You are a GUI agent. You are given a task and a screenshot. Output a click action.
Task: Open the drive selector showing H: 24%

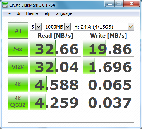[x=103, y=27]
